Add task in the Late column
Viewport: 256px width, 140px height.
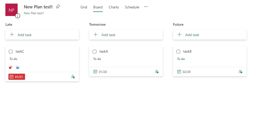click(42, 35)
